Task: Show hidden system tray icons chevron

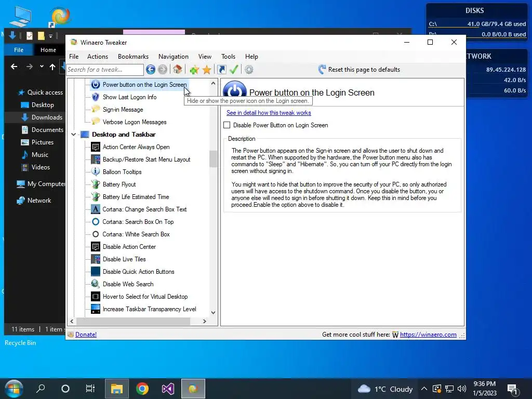Action: pyautogui.click(x=424, y=389)
